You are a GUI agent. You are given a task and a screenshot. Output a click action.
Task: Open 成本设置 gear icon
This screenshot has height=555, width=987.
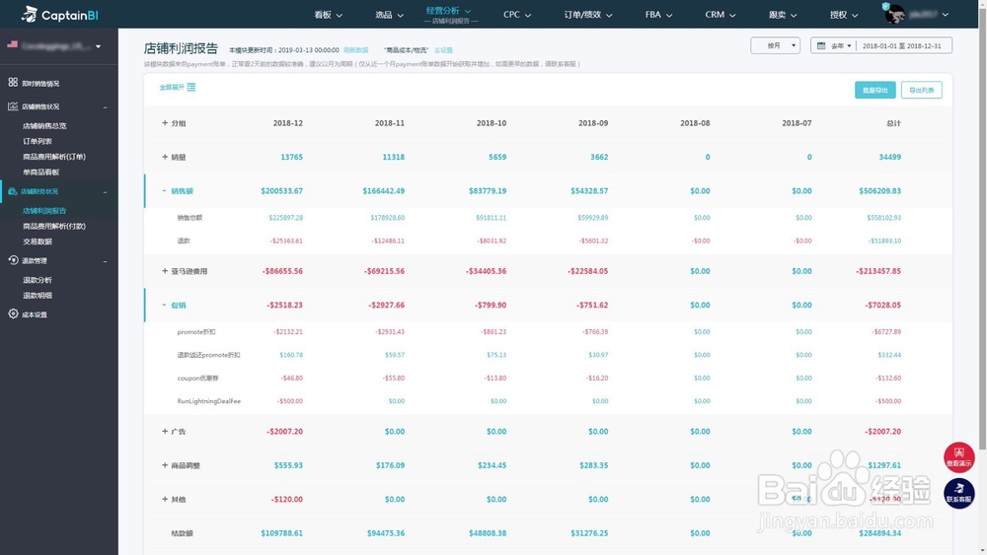(13, 313)
